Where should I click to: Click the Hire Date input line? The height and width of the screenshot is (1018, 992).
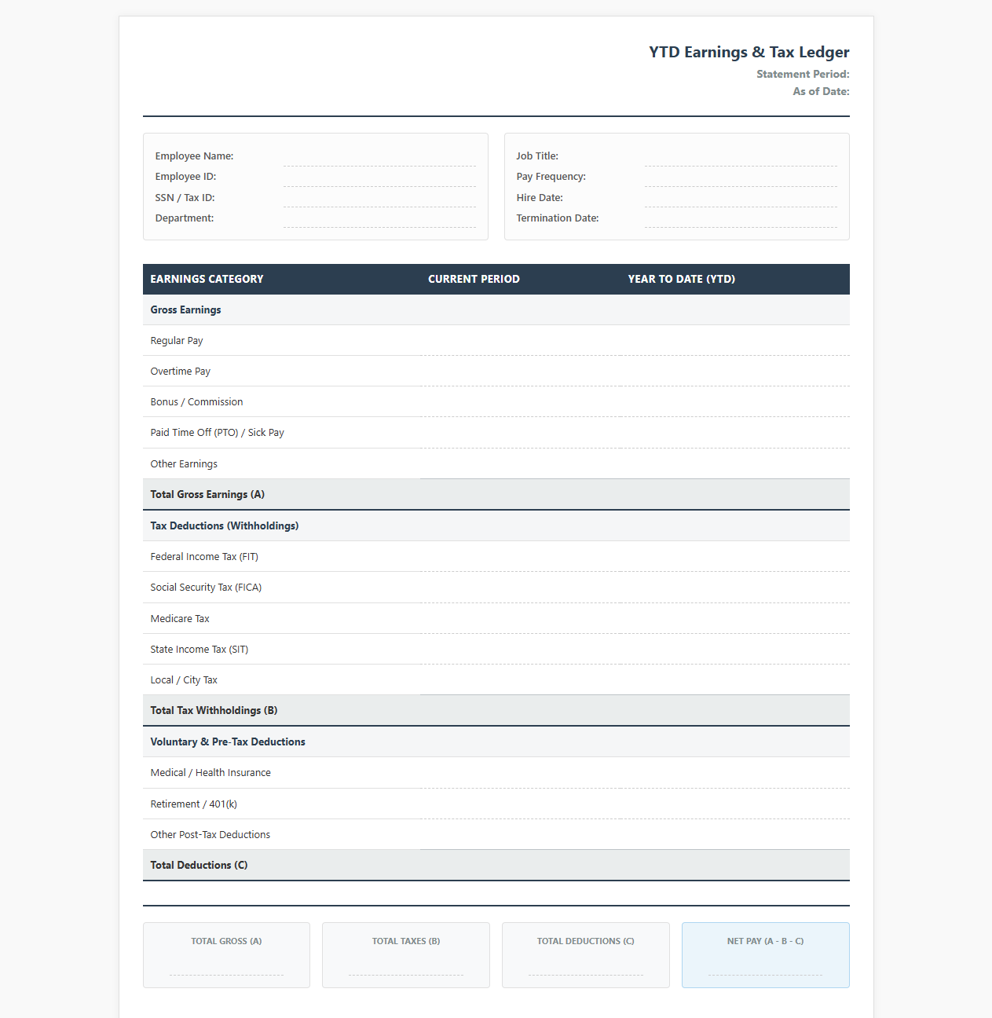click(x=741, y=198)
